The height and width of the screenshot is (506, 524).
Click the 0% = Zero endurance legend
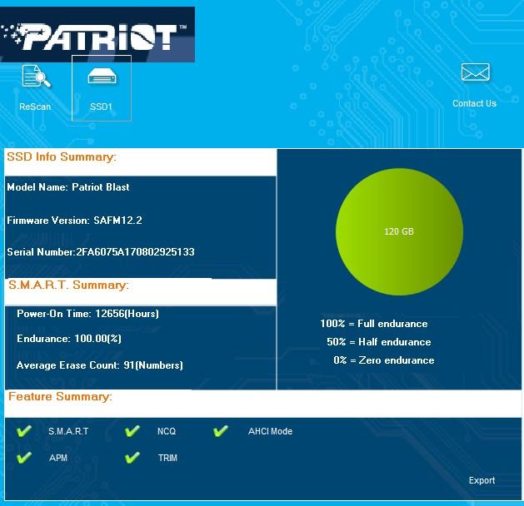click(384, 360)
